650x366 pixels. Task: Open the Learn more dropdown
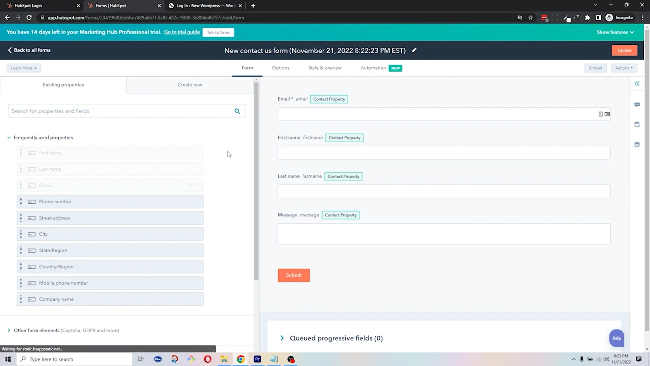24,68
